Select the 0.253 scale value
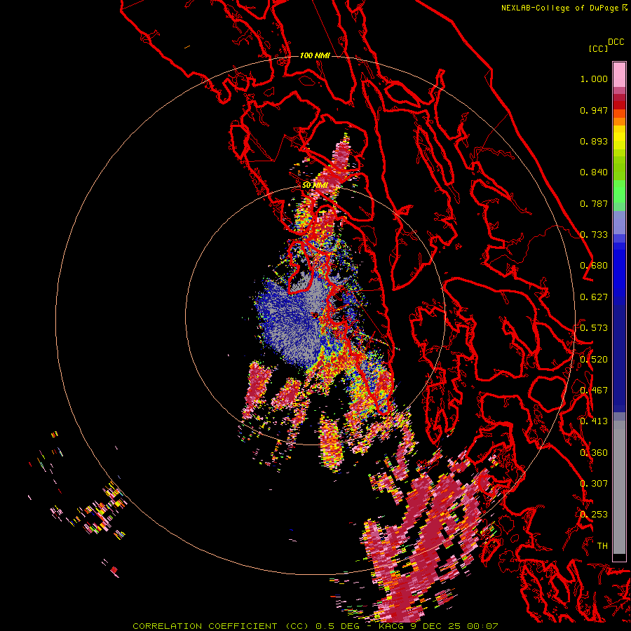Screen dimensions: 631x631 [594, 515]
